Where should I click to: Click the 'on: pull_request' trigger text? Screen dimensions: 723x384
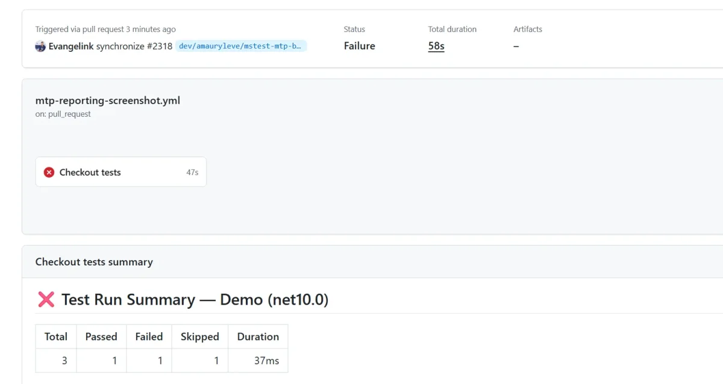click(x=63, y=114)
